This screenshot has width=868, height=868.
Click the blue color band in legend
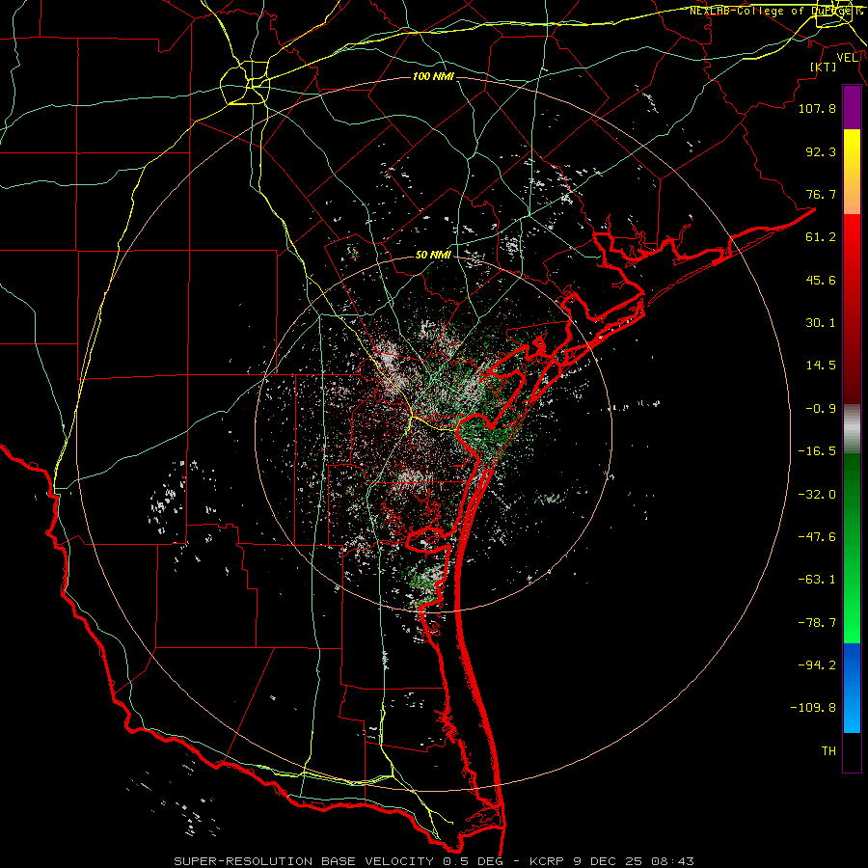pyautogui.click(x=852, y=688)
